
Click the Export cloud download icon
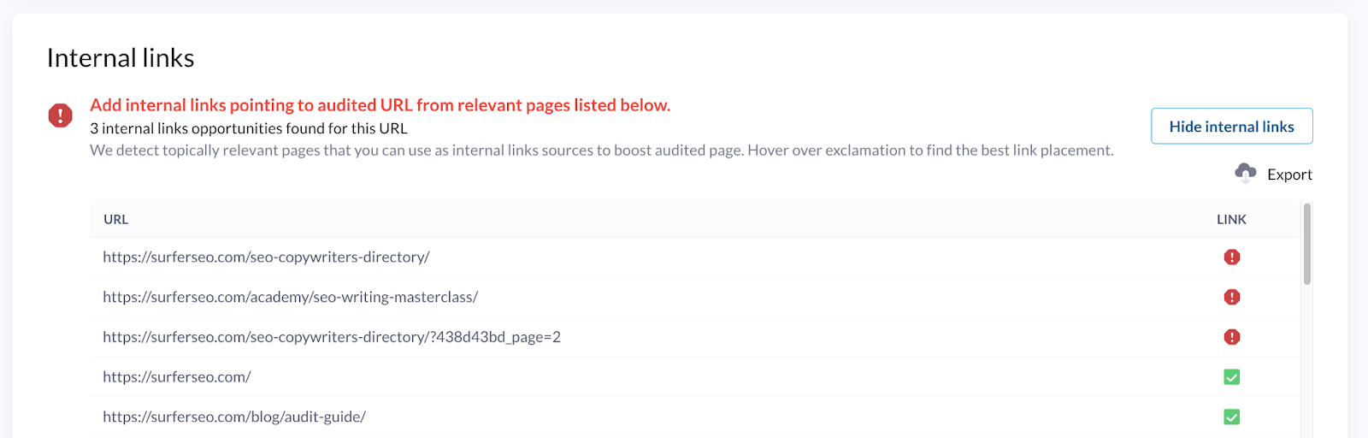pos(1246,173)
